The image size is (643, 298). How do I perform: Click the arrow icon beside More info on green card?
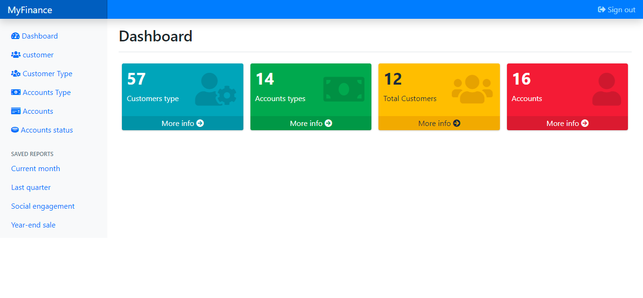click(329, 123)
